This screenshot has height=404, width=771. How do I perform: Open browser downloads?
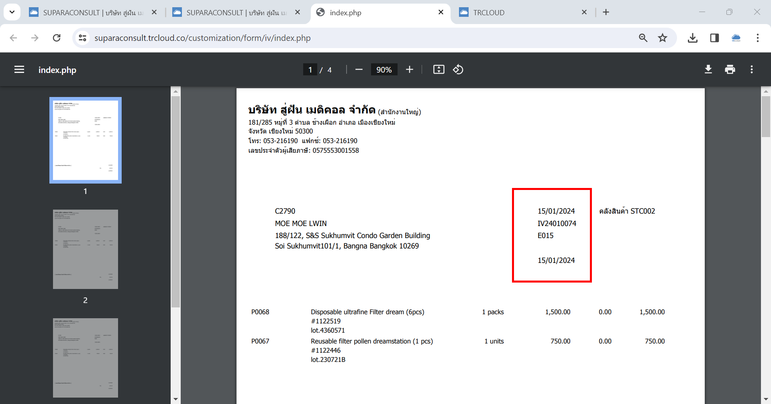(x=693, y=38)
